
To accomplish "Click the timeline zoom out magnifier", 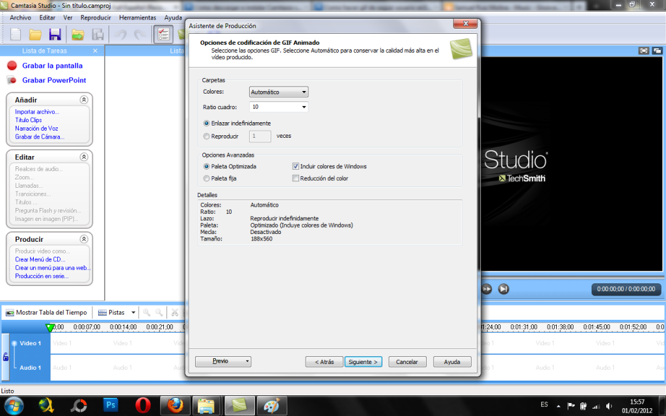I will [x=159, y=313].
